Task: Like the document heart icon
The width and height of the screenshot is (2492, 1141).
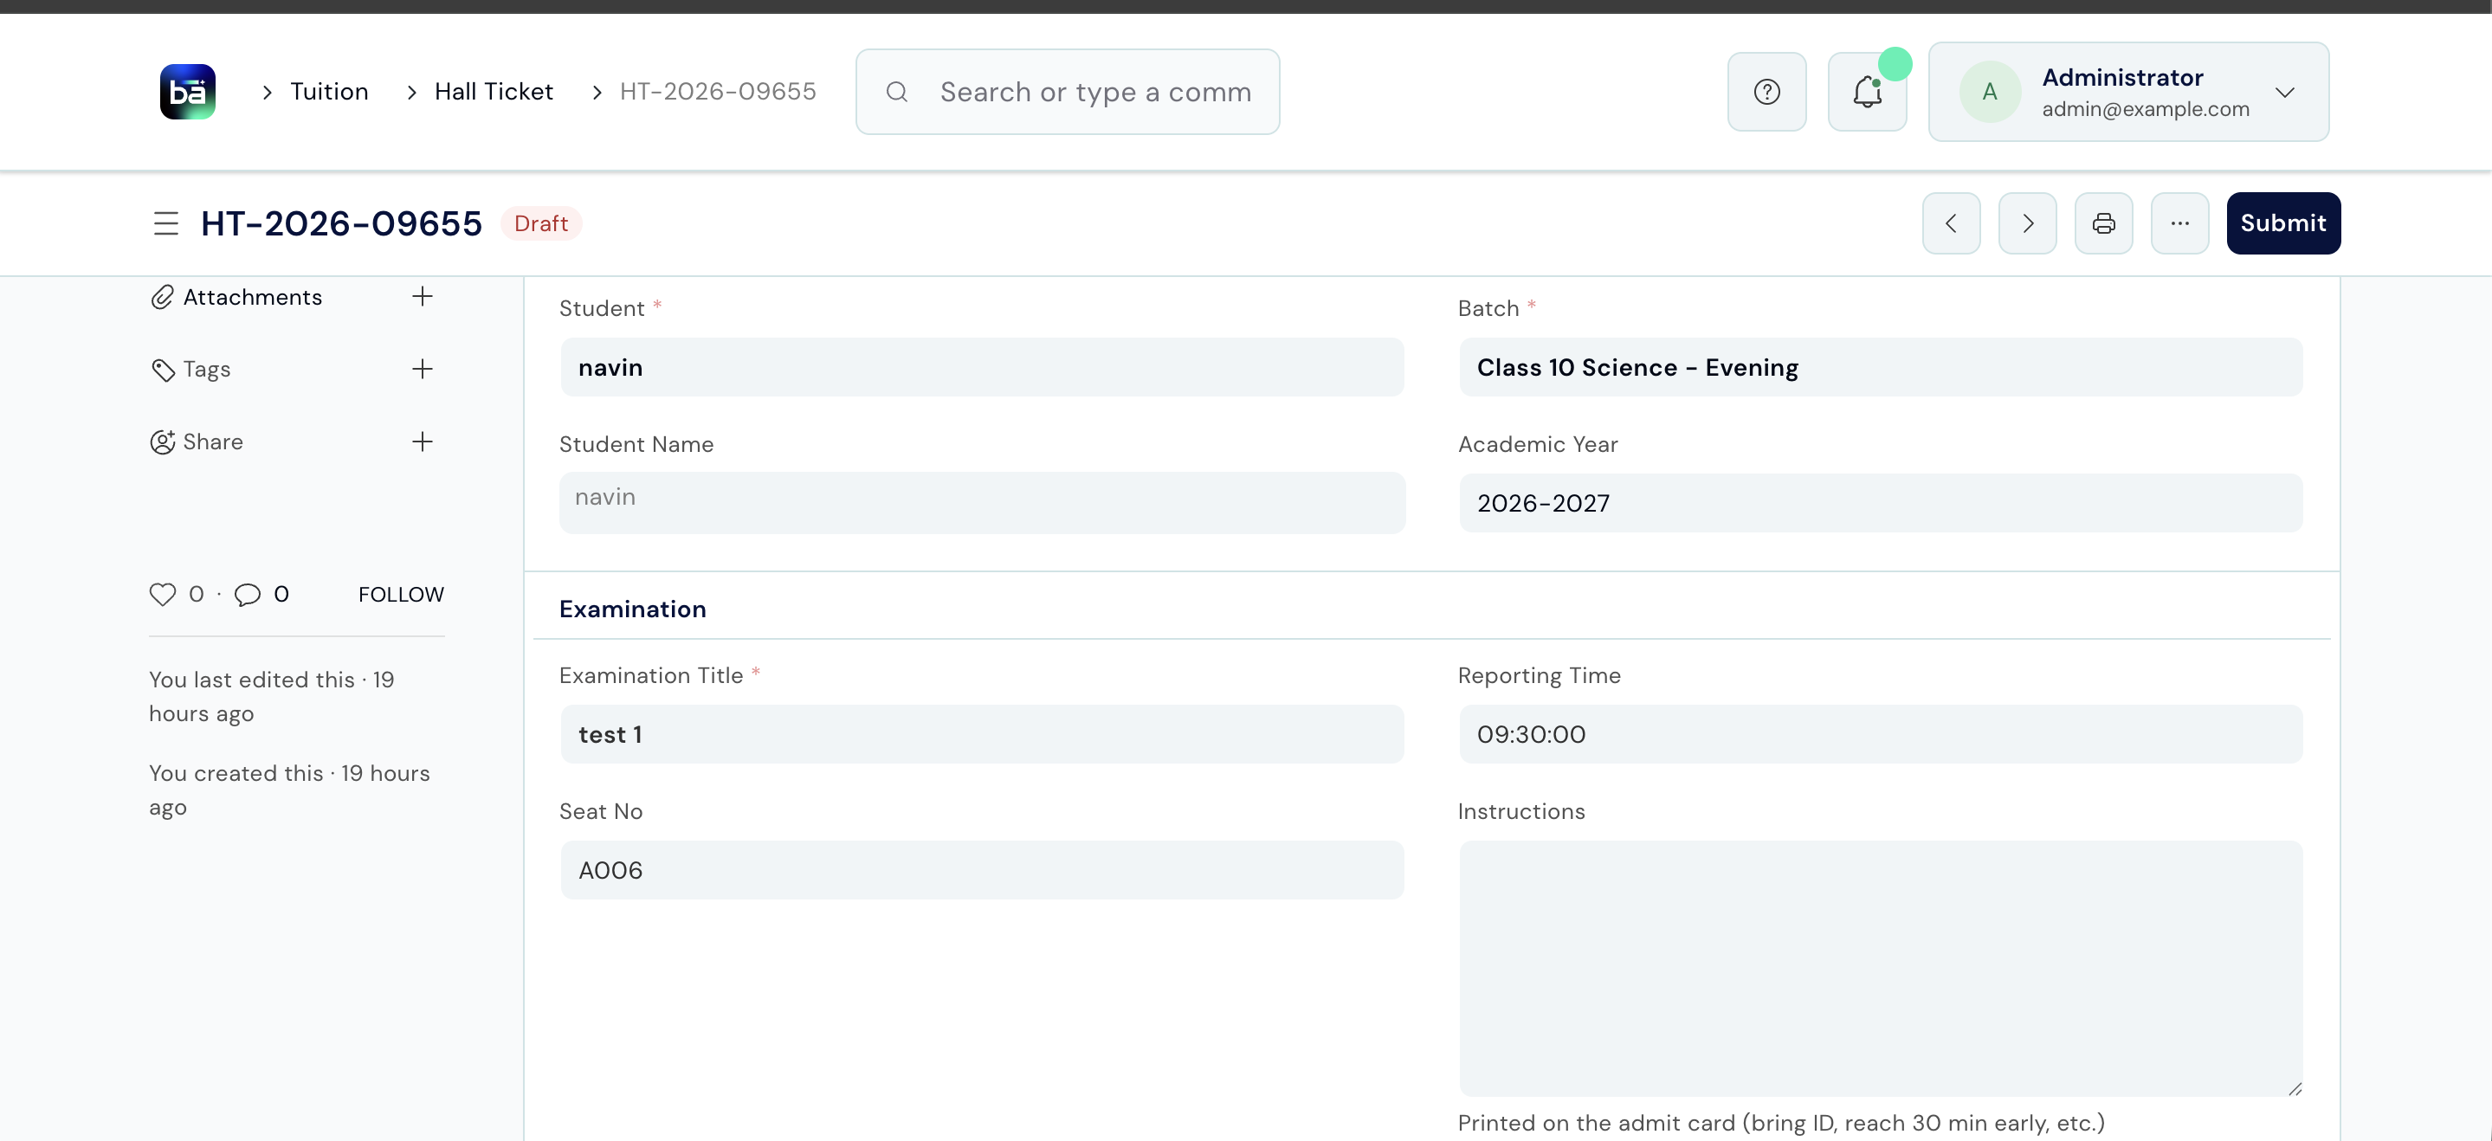Action: point(163,594)
